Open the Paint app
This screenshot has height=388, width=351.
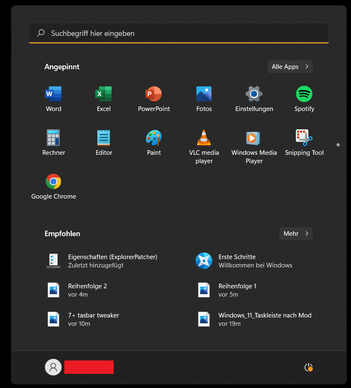tap(154, 138)
